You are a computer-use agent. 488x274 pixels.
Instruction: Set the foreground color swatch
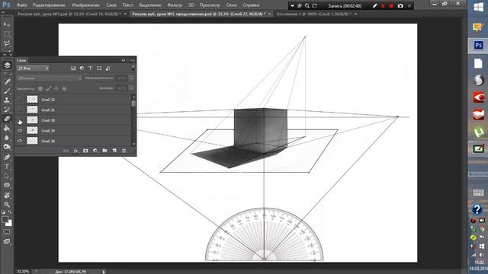click(5, 219)
